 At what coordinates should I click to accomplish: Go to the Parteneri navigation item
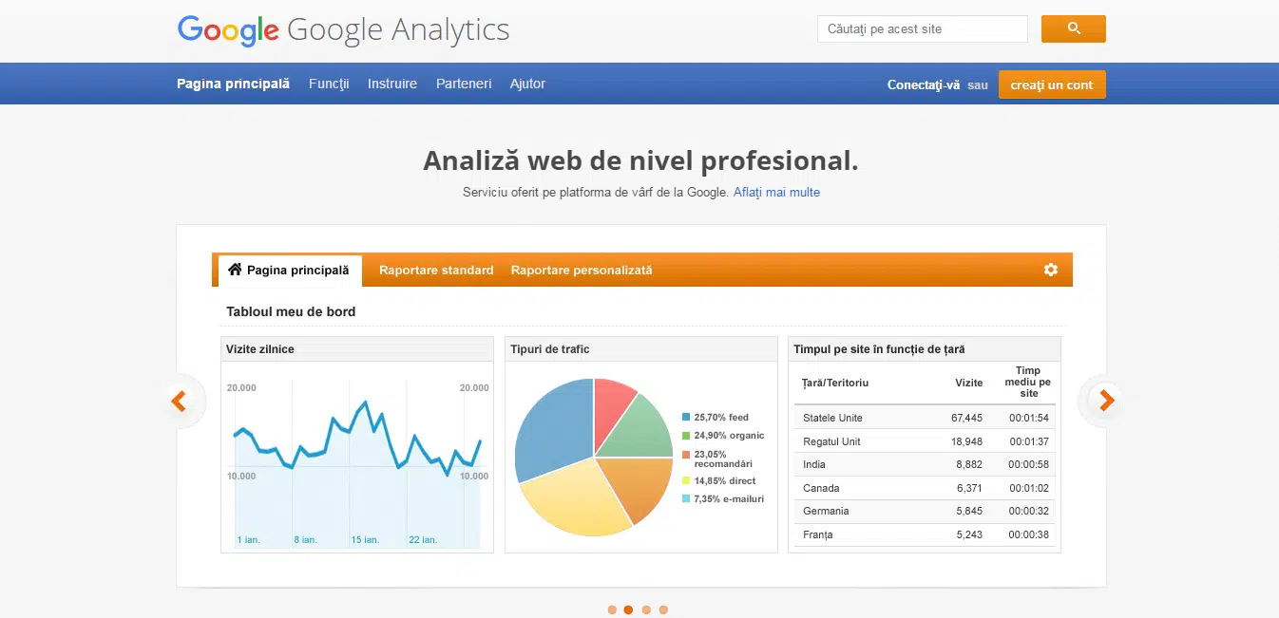coord(464,84)
